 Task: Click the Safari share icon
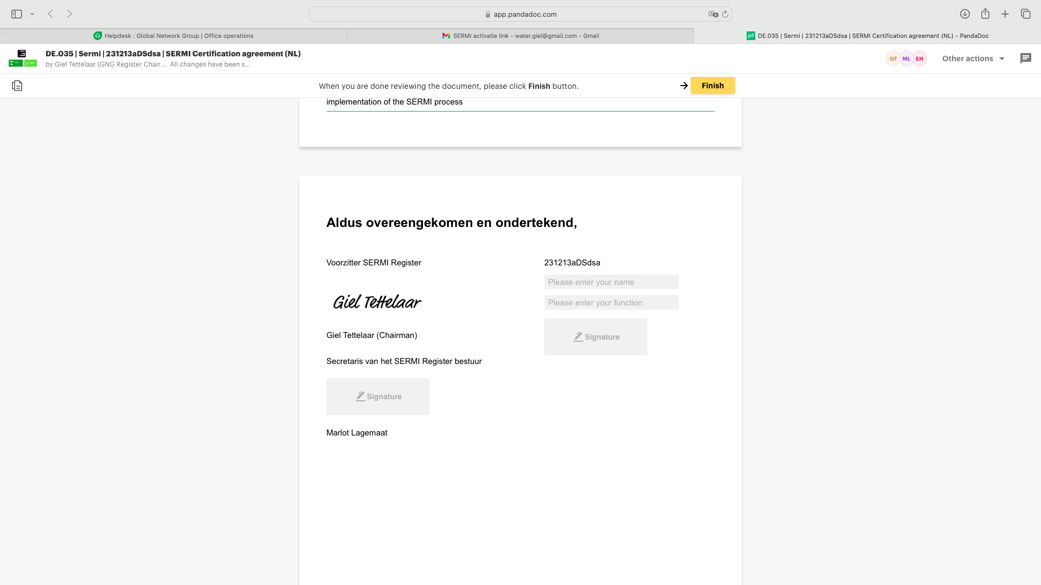click(x=985, y=14)
